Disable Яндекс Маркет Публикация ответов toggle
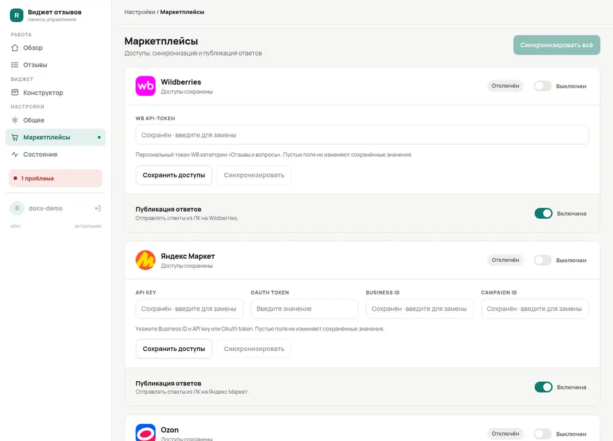The width and height of the screenshot is (613, 441). click(544, 387)
